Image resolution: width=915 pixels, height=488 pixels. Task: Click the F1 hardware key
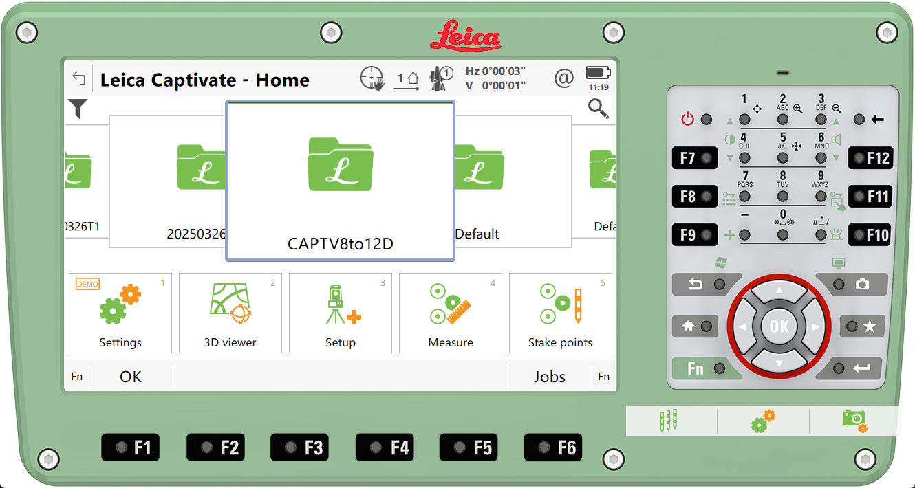click(x=131, y=447)
